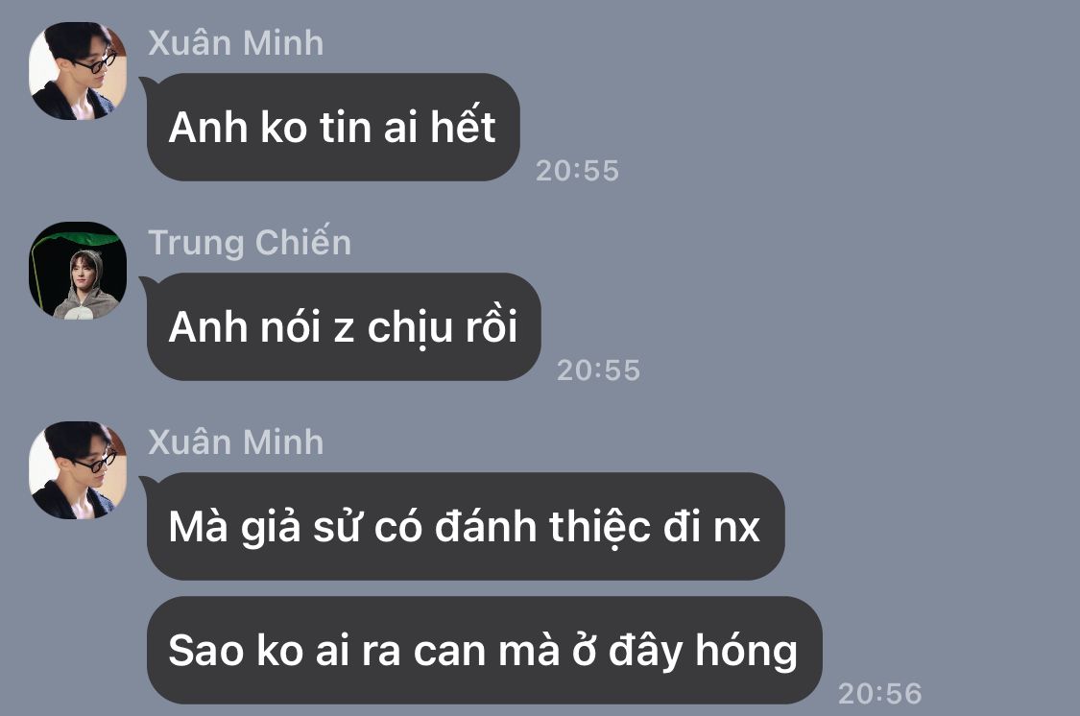Click the 20:56 timestamp on the last message
This screenshot has height=716, width=1080.
879,693
